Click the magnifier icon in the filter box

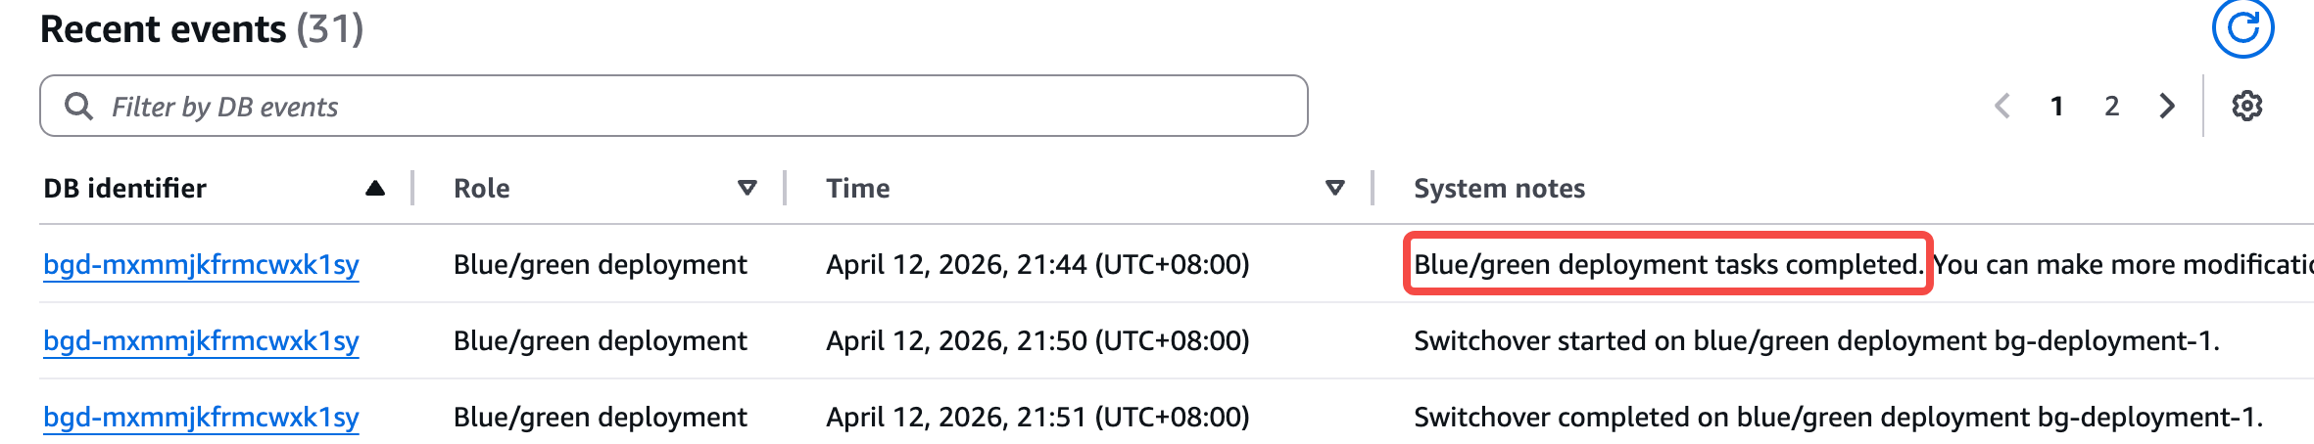point(78,106)
